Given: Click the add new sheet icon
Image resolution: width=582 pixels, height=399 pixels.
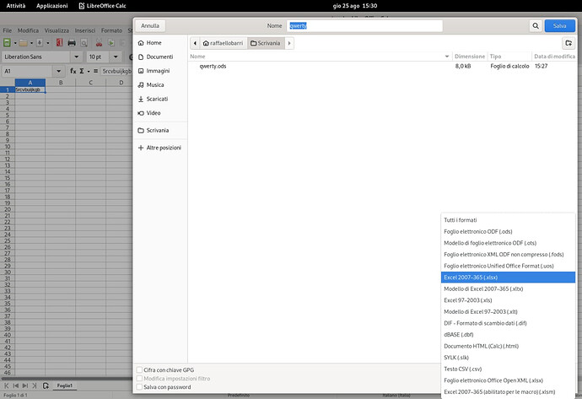Looking at the screenshot, I should [x=46, y=386].
